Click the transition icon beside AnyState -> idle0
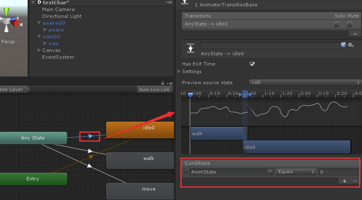This screenshot has height=200, width=362. [191, 49]
